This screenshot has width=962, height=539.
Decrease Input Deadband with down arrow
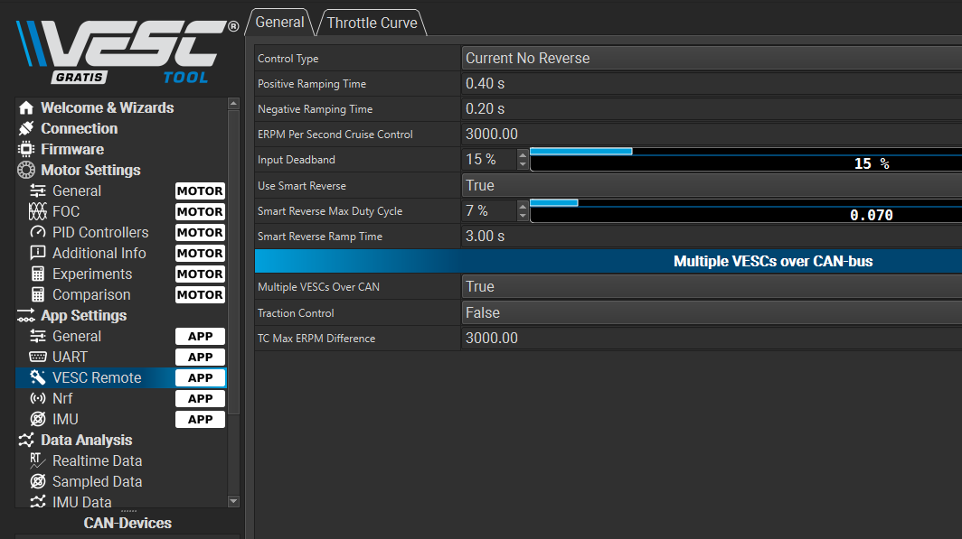click(523, 164)
